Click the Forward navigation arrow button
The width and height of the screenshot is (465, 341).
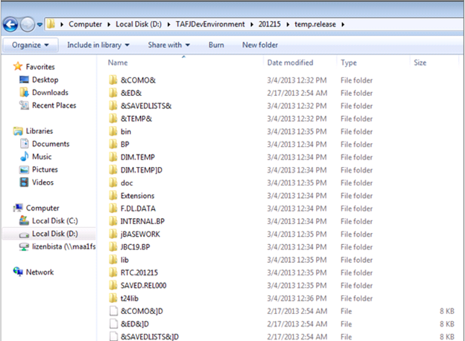(28, 24)
